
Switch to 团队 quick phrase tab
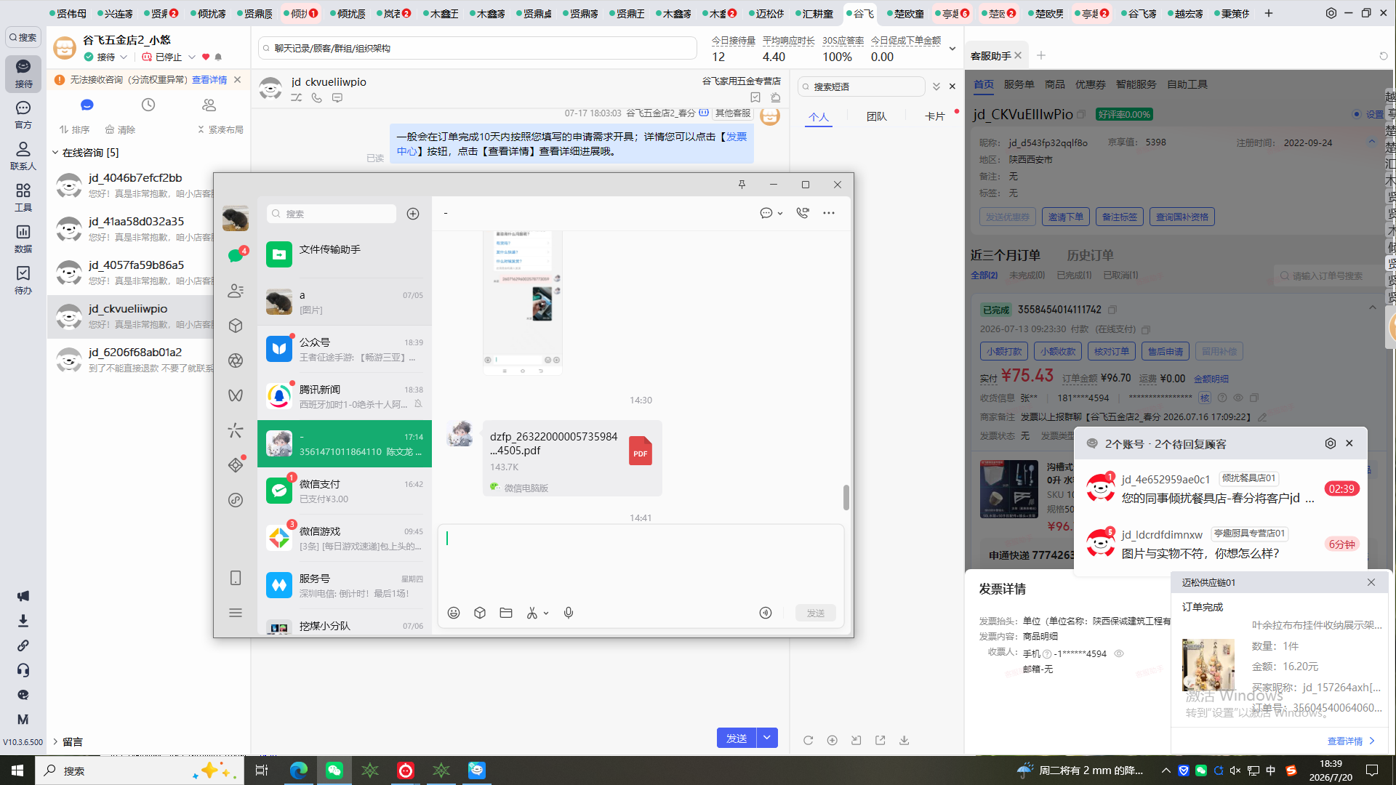(877, 116)
